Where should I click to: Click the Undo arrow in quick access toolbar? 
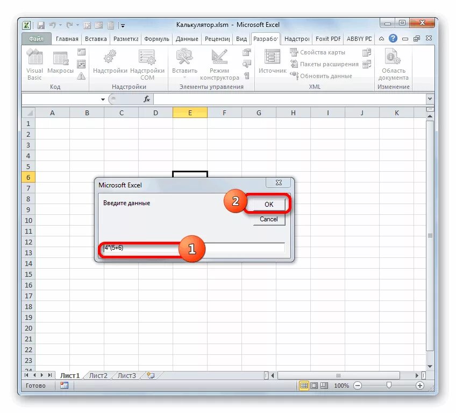(x=53, y=25)
